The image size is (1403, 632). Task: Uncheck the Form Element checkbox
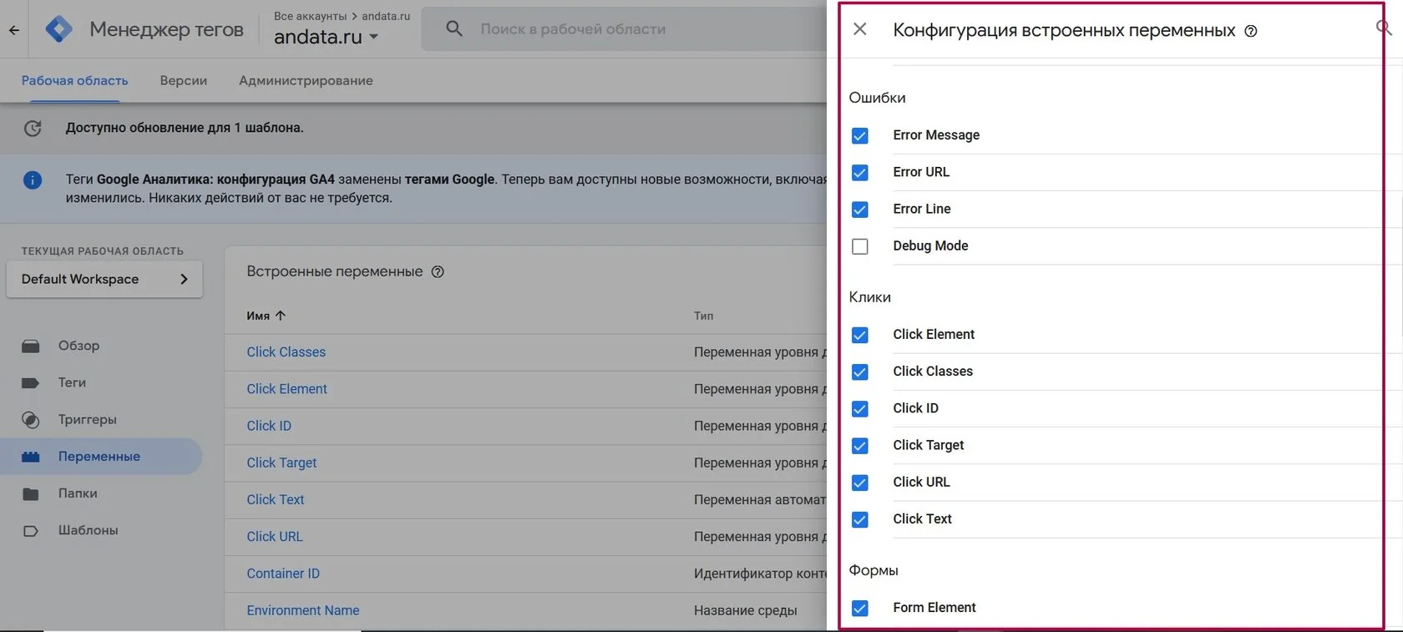[859, 608]
